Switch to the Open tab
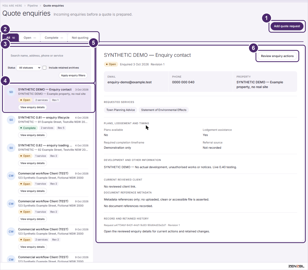The height and width of the screenshot is (270, 308). (30, 37)
